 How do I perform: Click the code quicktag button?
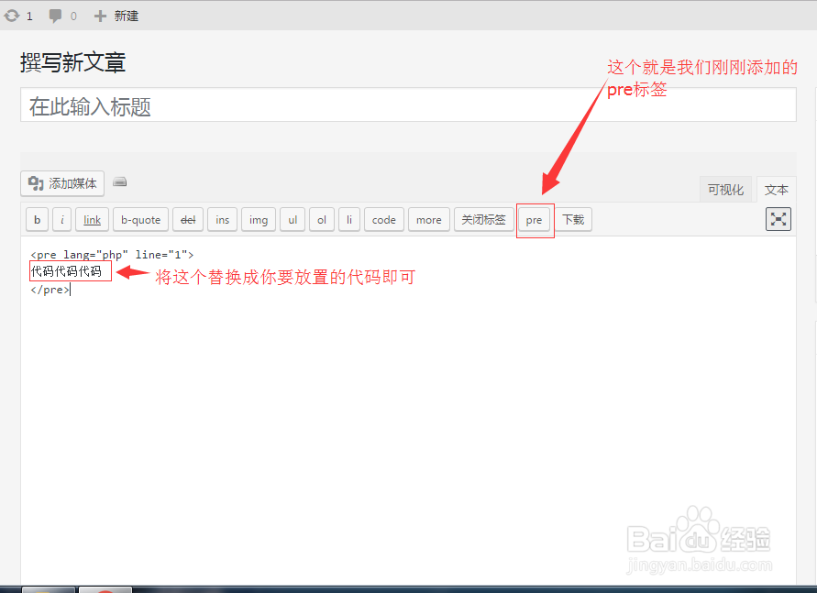384,220
